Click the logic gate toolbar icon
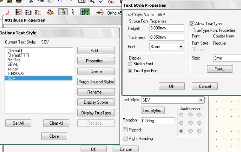 pyautogui.click(x=111, y=2)
